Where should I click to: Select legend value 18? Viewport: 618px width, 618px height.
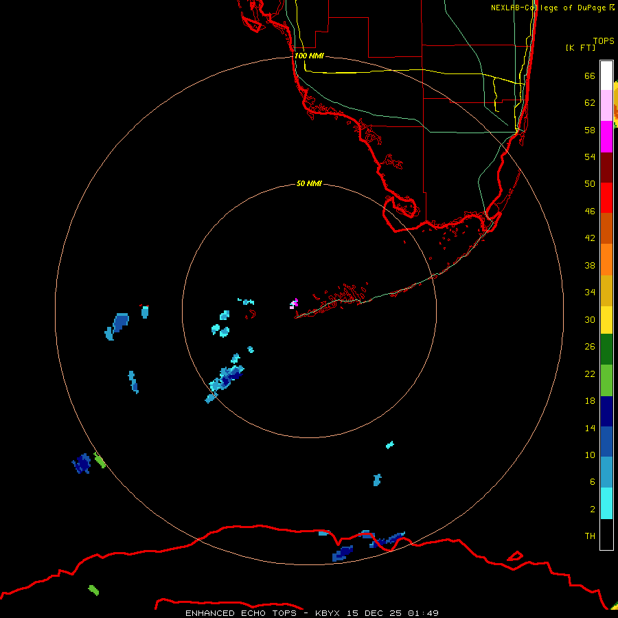click(x=590, y=401)
